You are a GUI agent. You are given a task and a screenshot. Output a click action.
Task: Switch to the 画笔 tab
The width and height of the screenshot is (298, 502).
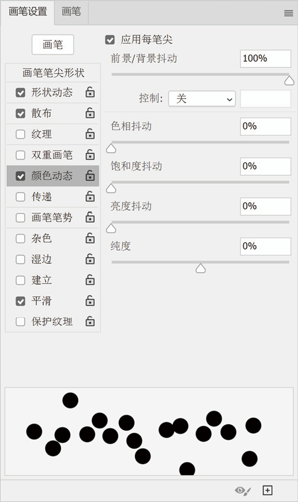71,12
